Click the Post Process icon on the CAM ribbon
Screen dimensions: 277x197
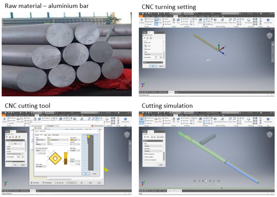(x=146, y=19)
